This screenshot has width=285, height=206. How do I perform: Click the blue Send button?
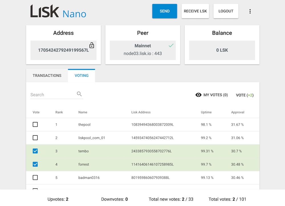pyautogui.click(x=164, y=11)
